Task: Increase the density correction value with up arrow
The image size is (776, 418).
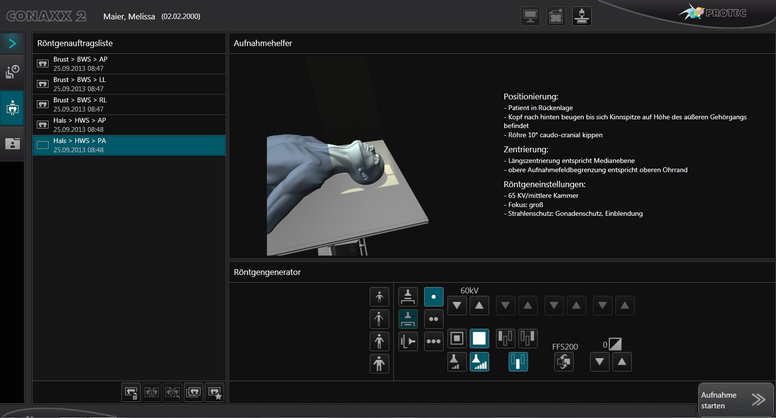Action: pyautogui.click(x=622, y=362)
